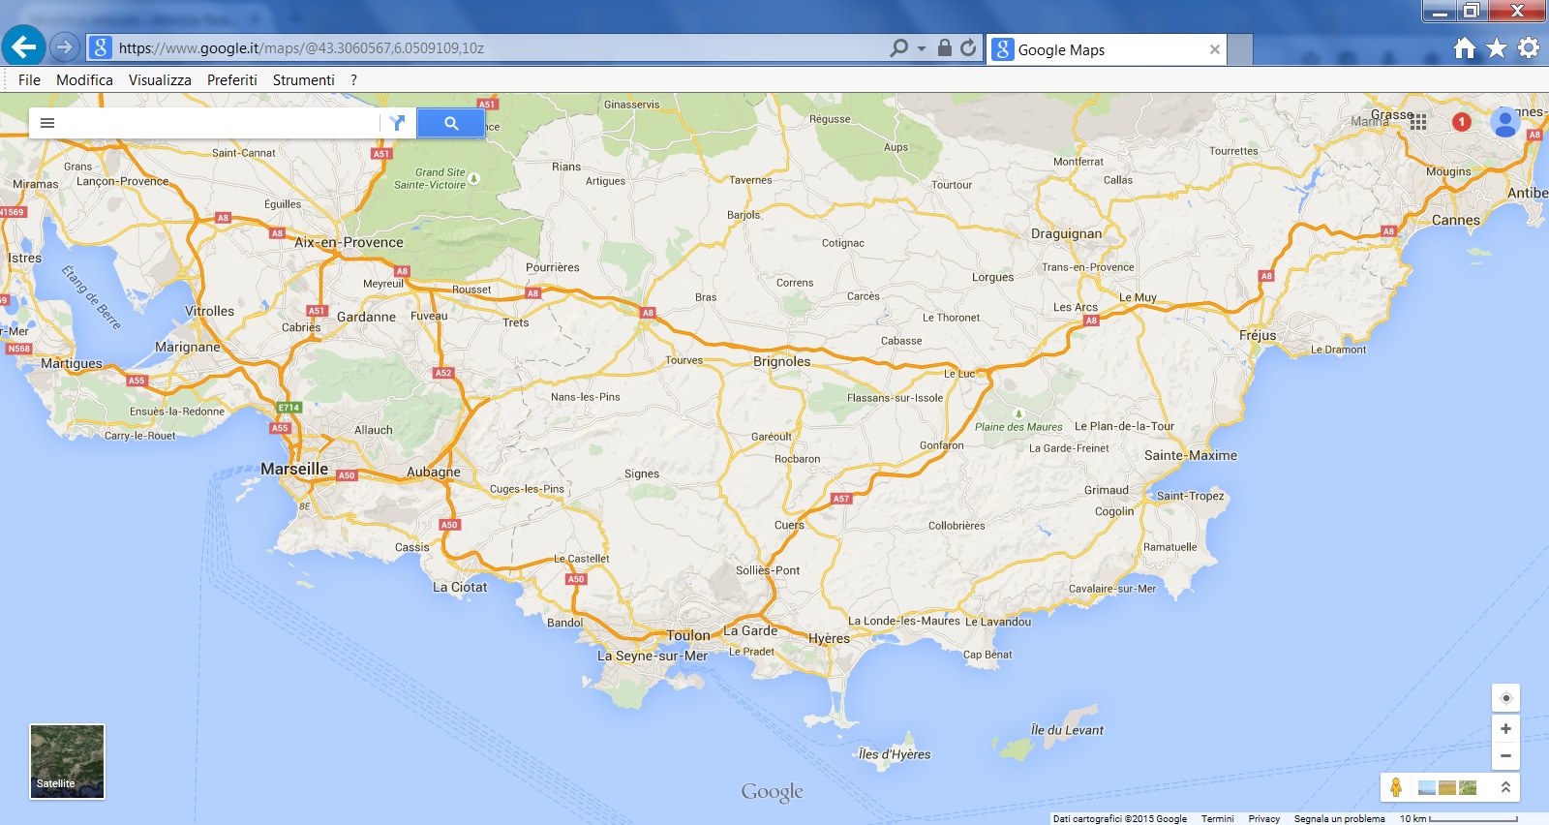Close the Google Maps tab
1549x825 pixels.
point(1214,49)
